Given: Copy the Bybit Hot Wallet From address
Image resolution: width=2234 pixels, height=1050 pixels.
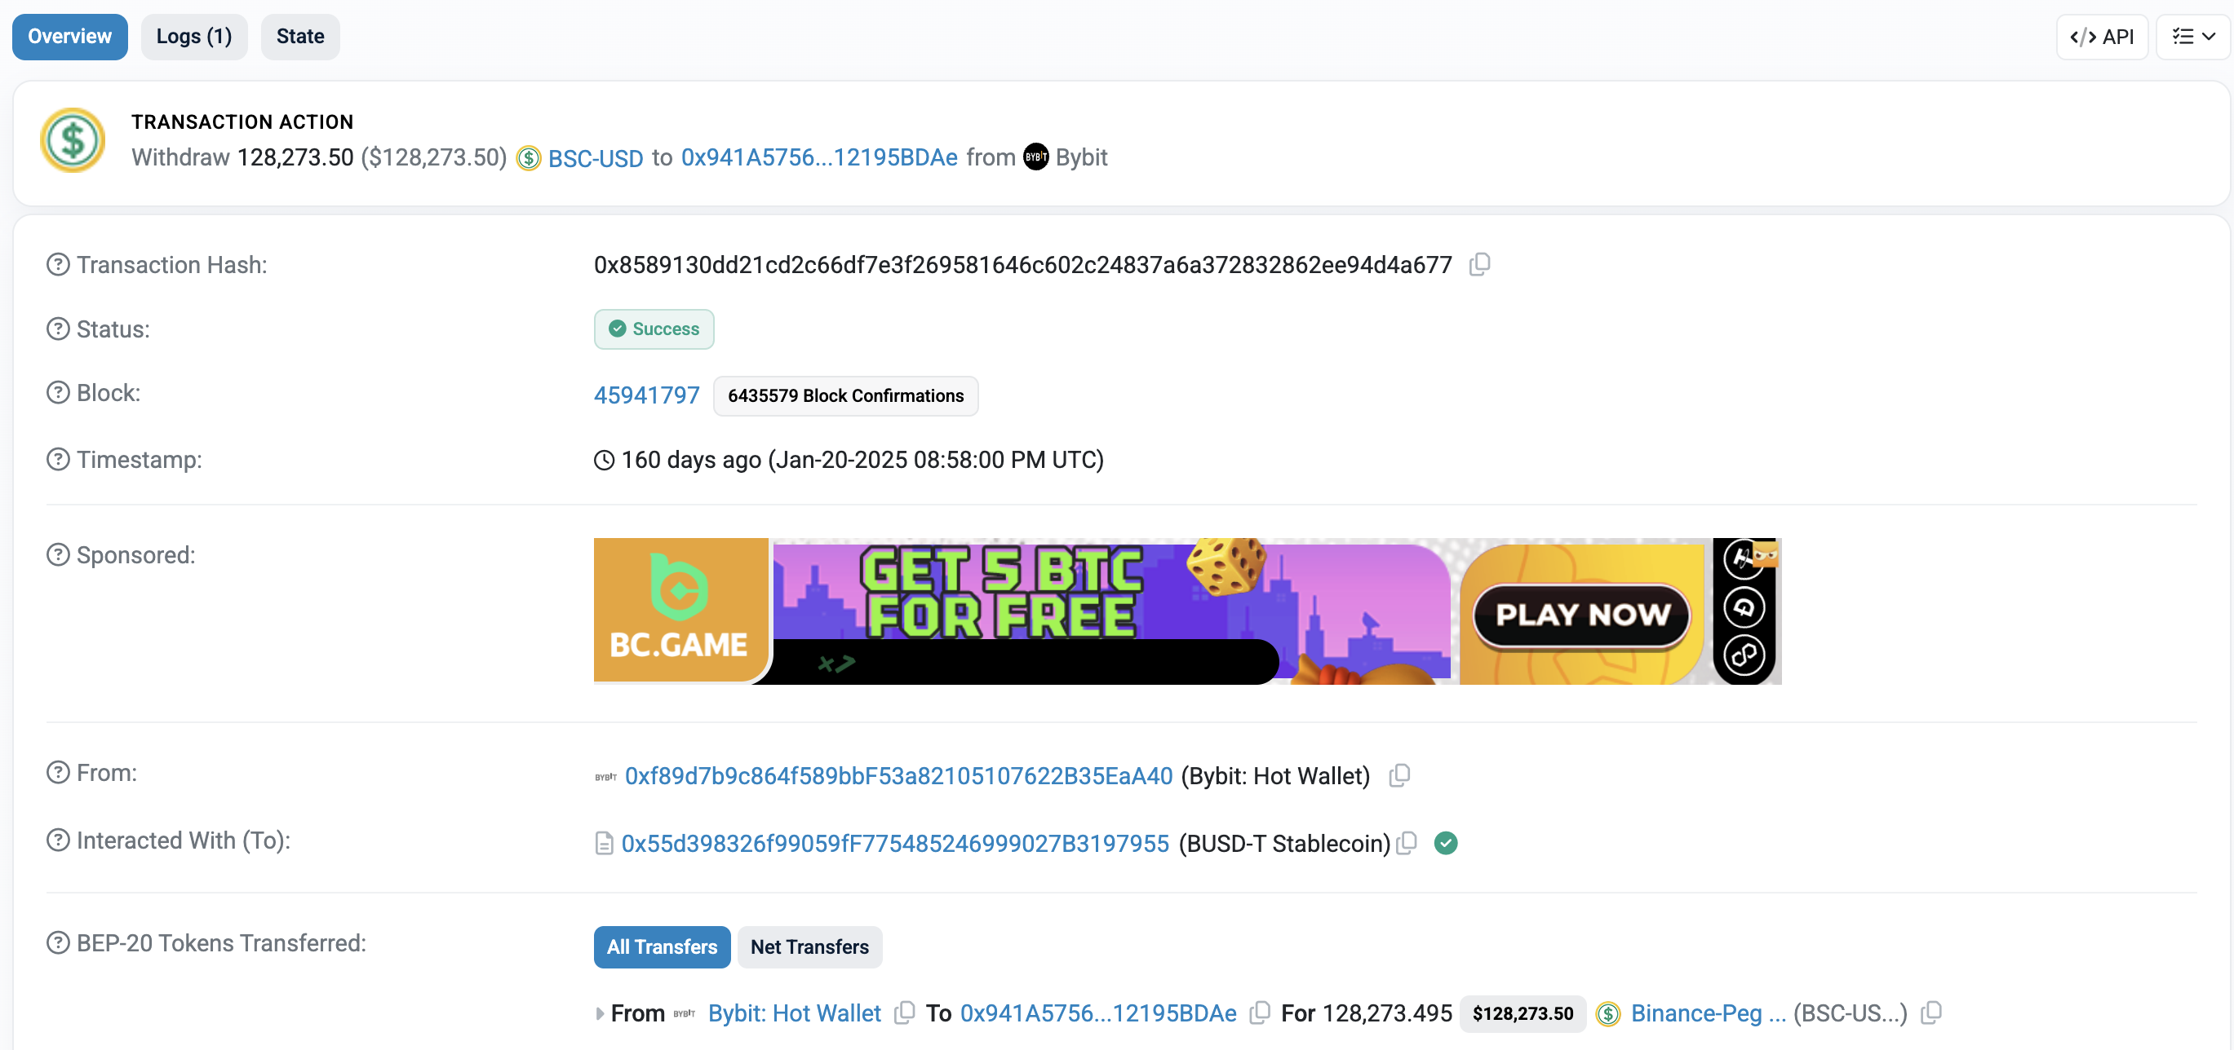Looking at the screenshot, I should pos(1398,775).
